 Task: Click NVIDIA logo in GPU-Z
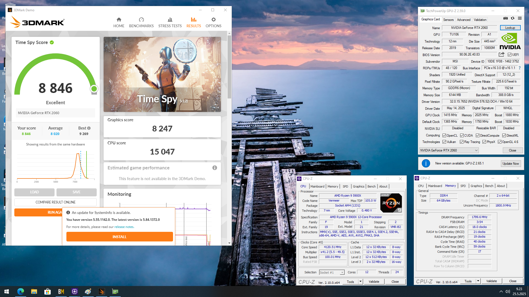[510, 41]
